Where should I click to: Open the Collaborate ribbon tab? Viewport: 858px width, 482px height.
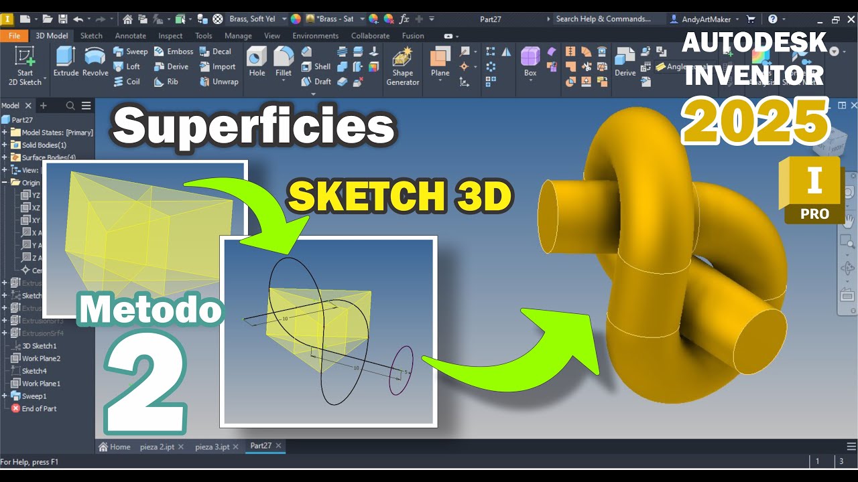[x=370, y=35]
